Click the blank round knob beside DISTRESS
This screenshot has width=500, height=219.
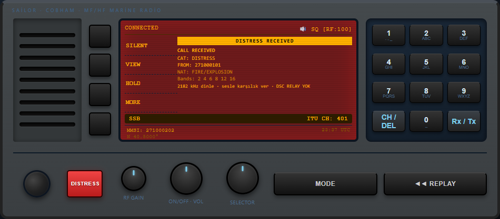point(37,184)
